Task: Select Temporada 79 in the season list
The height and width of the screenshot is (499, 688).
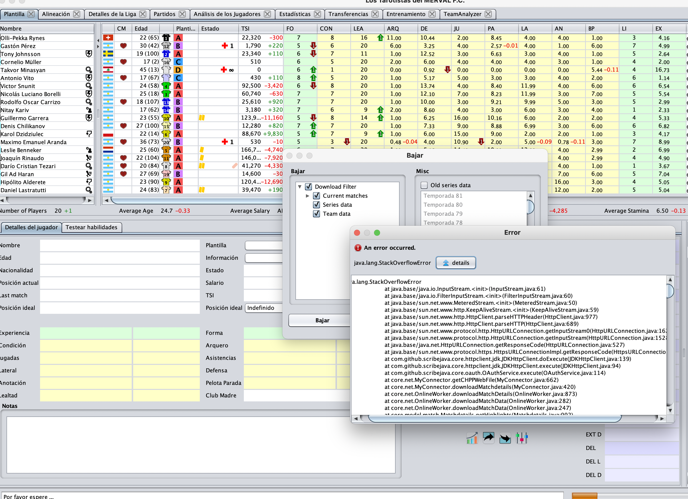Action: click(x=474, y=214)
